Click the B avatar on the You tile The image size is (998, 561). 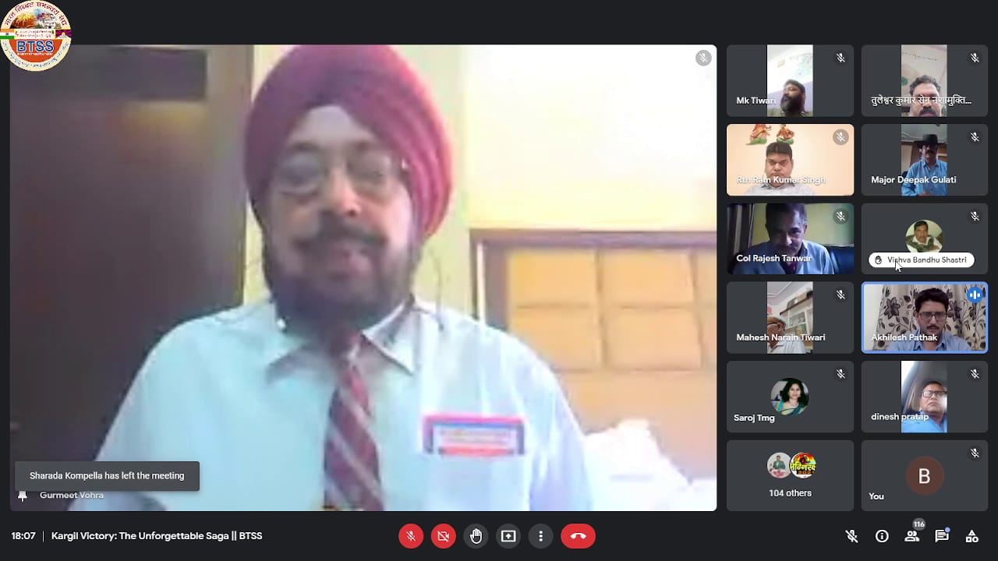[x=924, y=477]
